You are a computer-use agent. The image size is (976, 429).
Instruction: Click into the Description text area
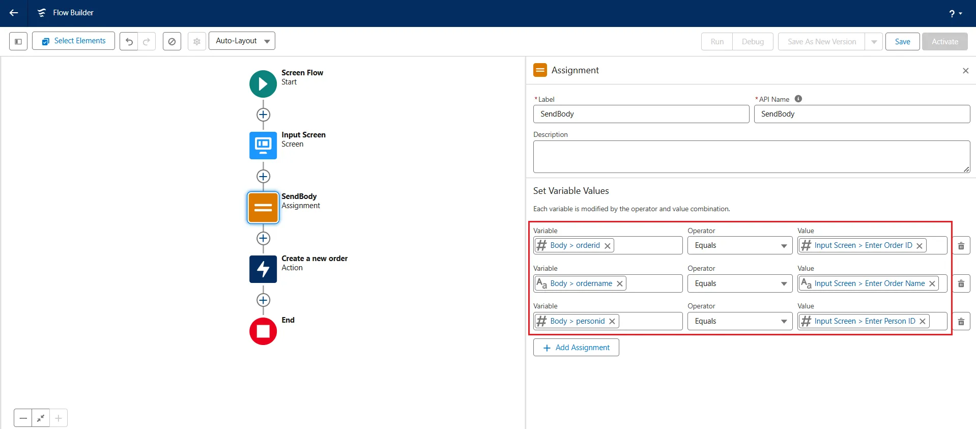(751, 157)
